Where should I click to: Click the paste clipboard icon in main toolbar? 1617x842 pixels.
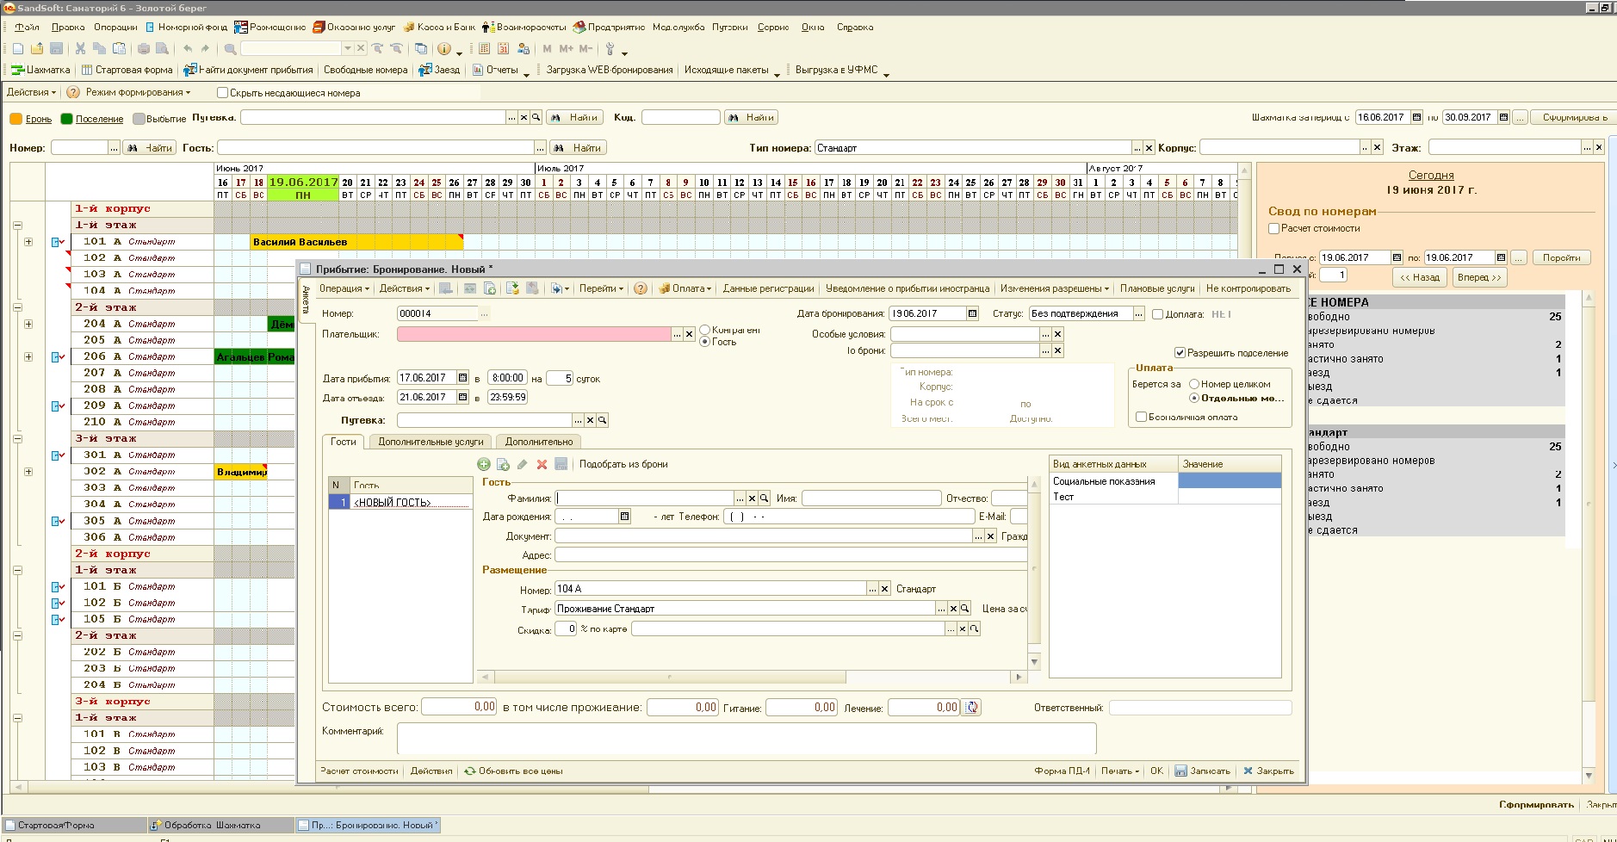pyautogui.click(x=120, y=49)
